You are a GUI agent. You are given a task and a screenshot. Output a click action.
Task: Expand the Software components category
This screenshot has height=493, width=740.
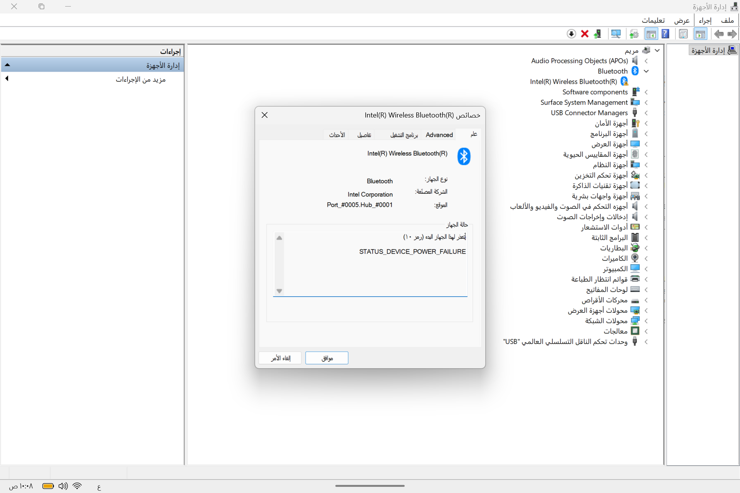tap(646, 92)
